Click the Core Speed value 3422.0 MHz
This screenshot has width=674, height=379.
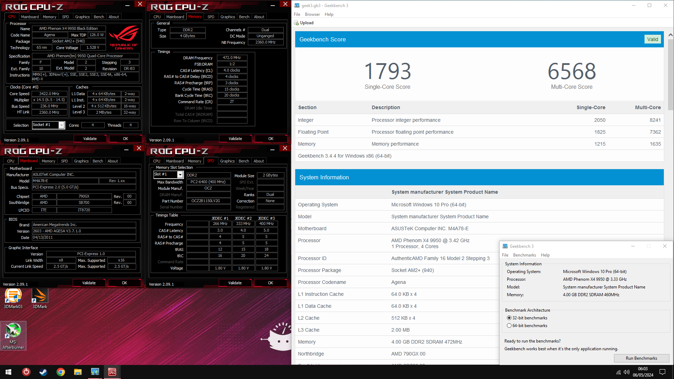click(49, 94)
